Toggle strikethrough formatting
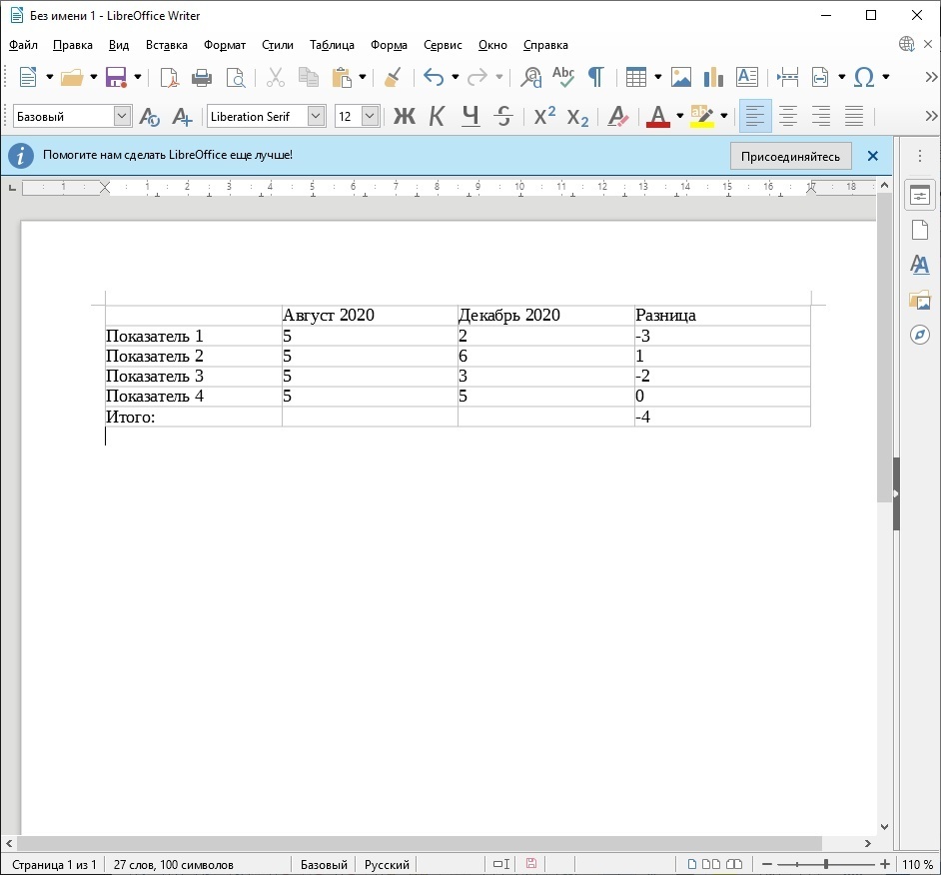 pyautogui.click(x=504, y=117)
